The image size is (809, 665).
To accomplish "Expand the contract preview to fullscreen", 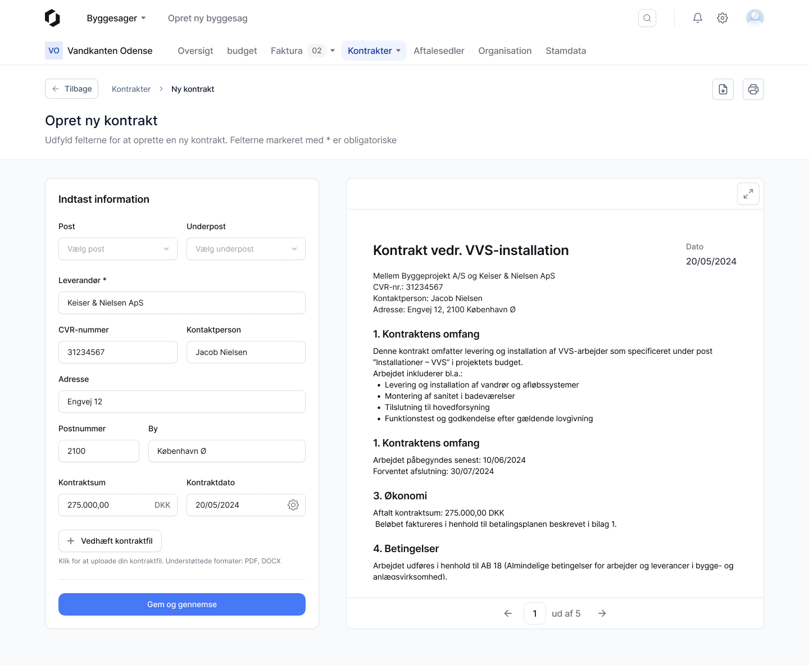I will tap(748, 194).
